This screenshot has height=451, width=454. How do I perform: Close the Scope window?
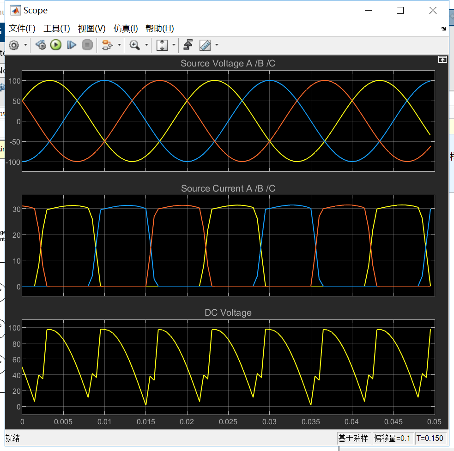point(433,11)
